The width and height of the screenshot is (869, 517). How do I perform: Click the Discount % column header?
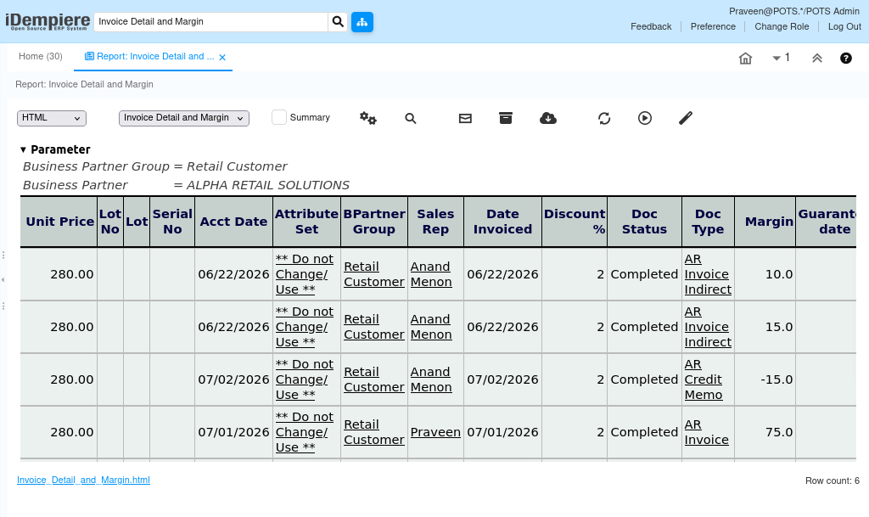(575, 222)
